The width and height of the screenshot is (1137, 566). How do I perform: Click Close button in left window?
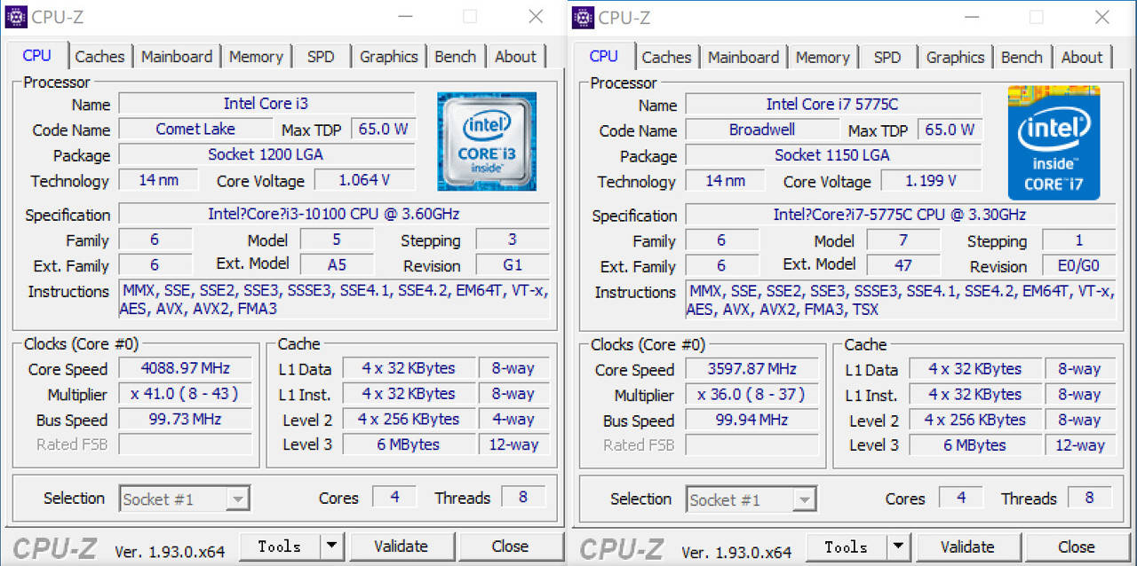coord(510,546)
